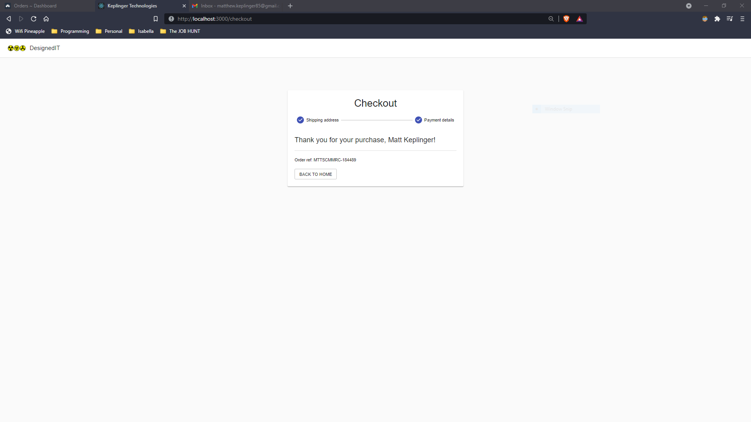
Task: Open the Programming bookmarks folder
Action: pos(70,31)
